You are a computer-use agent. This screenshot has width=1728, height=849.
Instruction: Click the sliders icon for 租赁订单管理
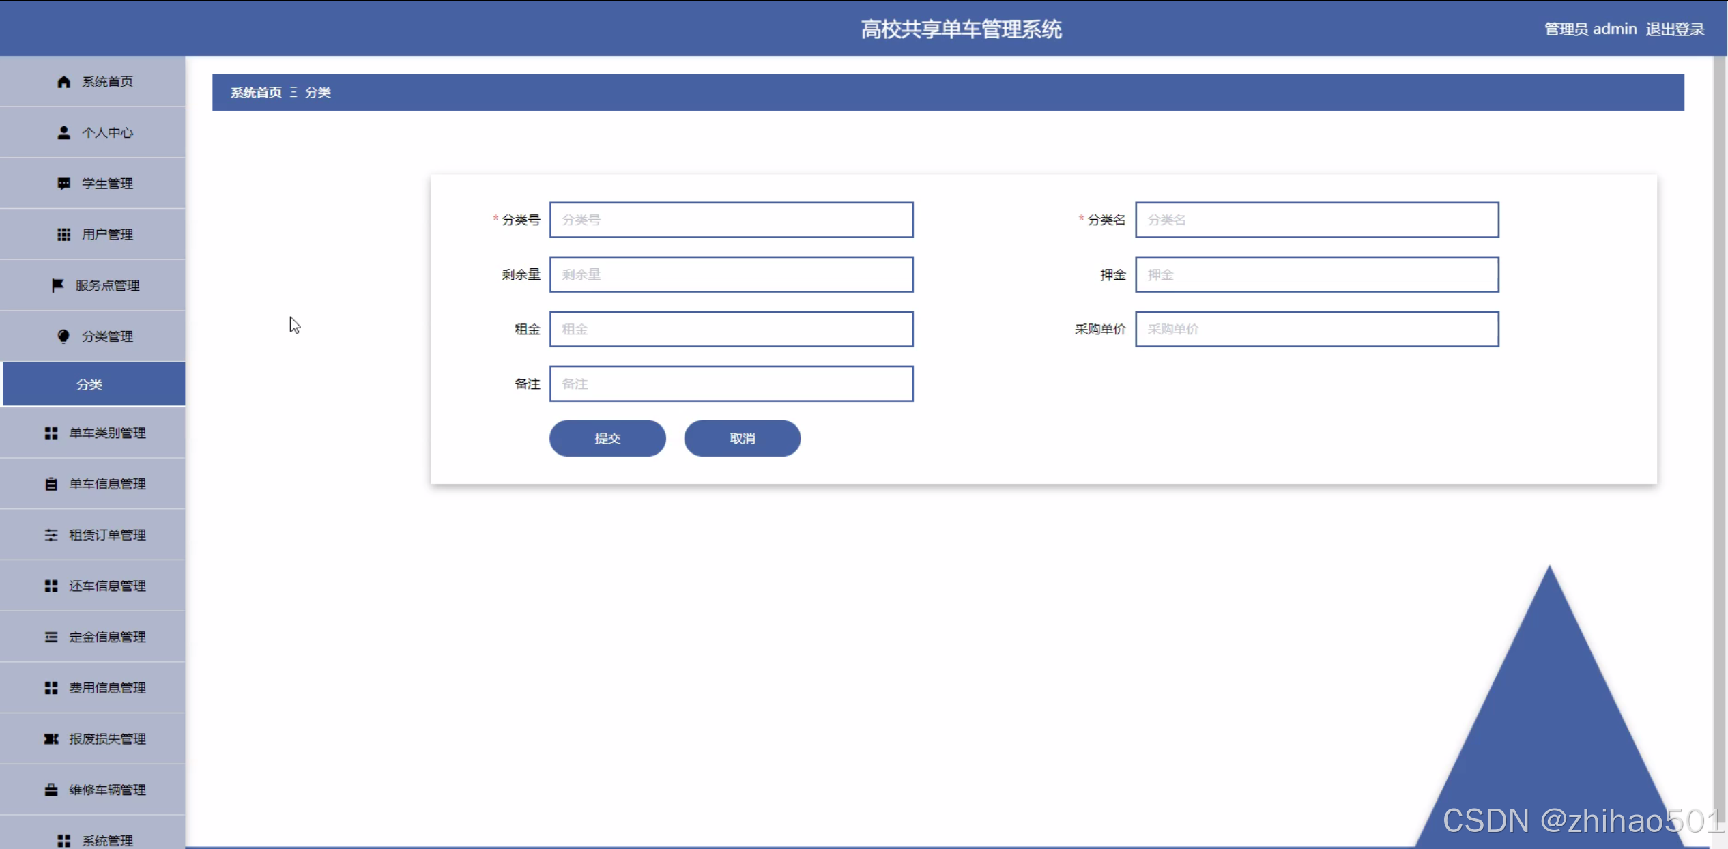(x=51, y=535)
